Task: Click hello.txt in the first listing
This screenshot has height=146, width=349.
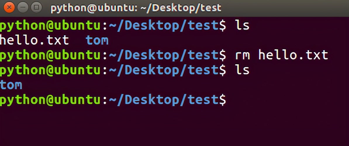Action: tap(34, 40)
